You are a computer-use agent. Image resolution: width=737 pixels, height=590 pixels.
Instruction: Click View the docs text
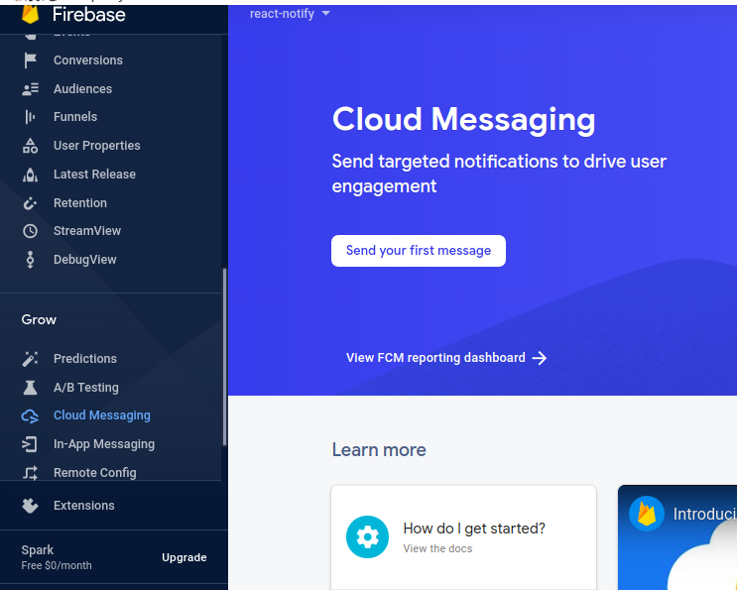pos(437,548)
